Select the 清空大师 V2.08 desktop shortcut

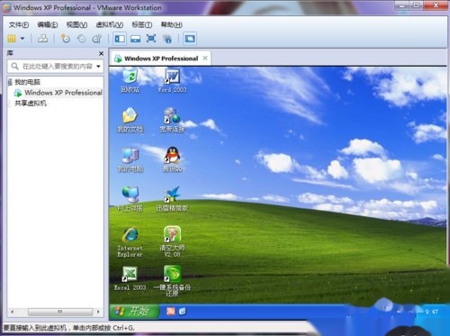[172, 241]
